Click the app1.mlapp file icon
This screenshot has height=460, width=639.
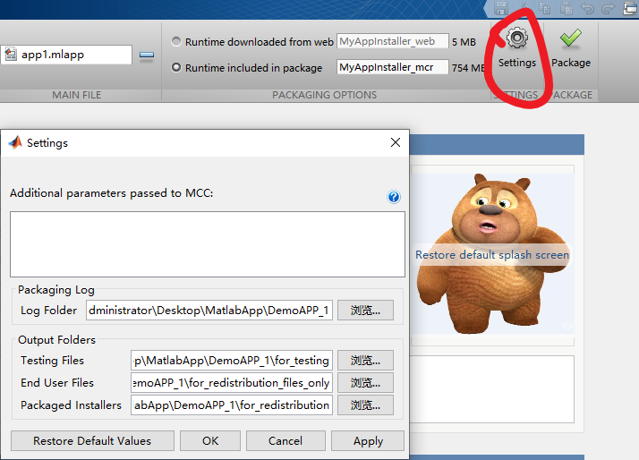(x=11, y=55)
